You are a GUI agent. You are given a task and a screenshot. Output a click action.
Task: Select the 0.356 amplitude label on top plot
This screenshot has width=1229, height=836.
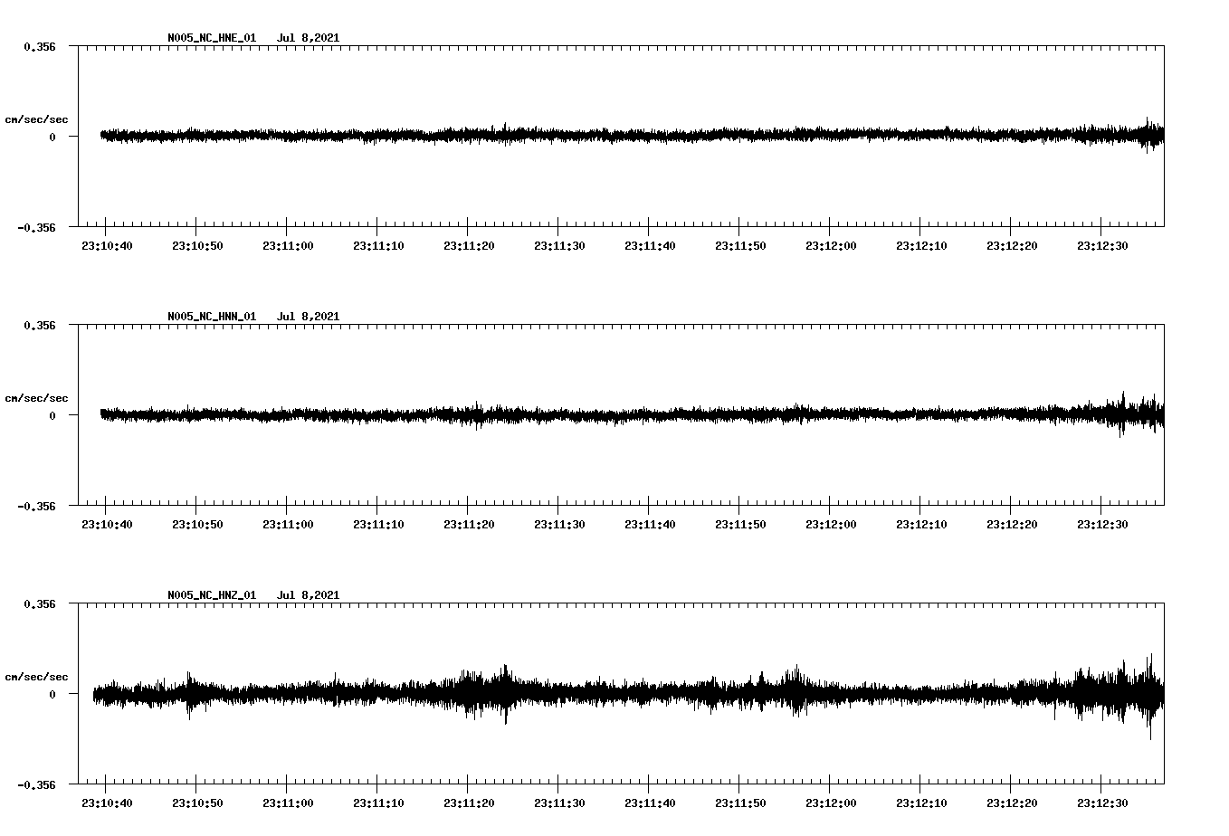click(38, 45)
